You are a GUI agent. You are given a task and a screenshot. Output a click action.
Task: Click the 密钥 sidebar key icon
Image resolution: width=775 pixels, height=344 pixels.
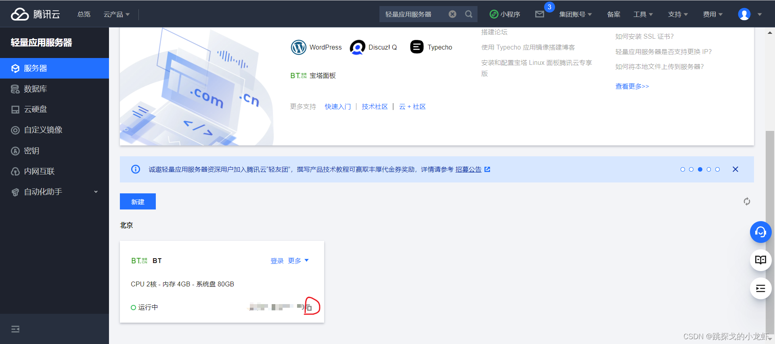pos(15,151)
